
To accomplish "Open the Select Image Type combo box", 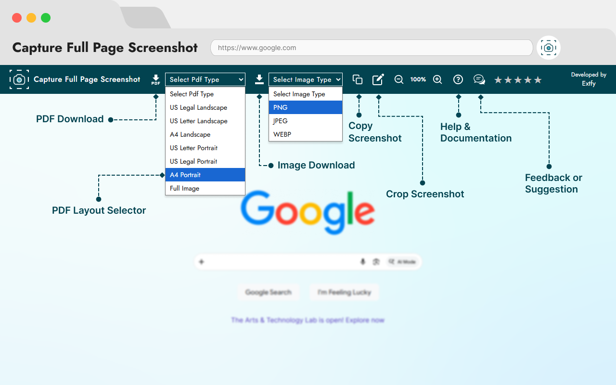I will (x=306, y=79).
